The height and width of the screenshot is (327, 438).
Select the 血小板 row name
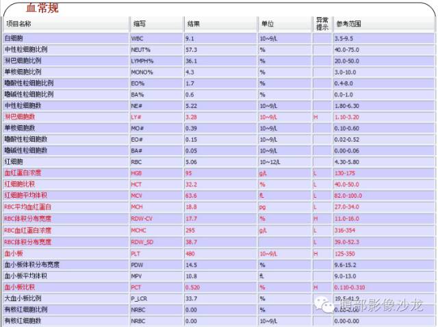point(14,254)
